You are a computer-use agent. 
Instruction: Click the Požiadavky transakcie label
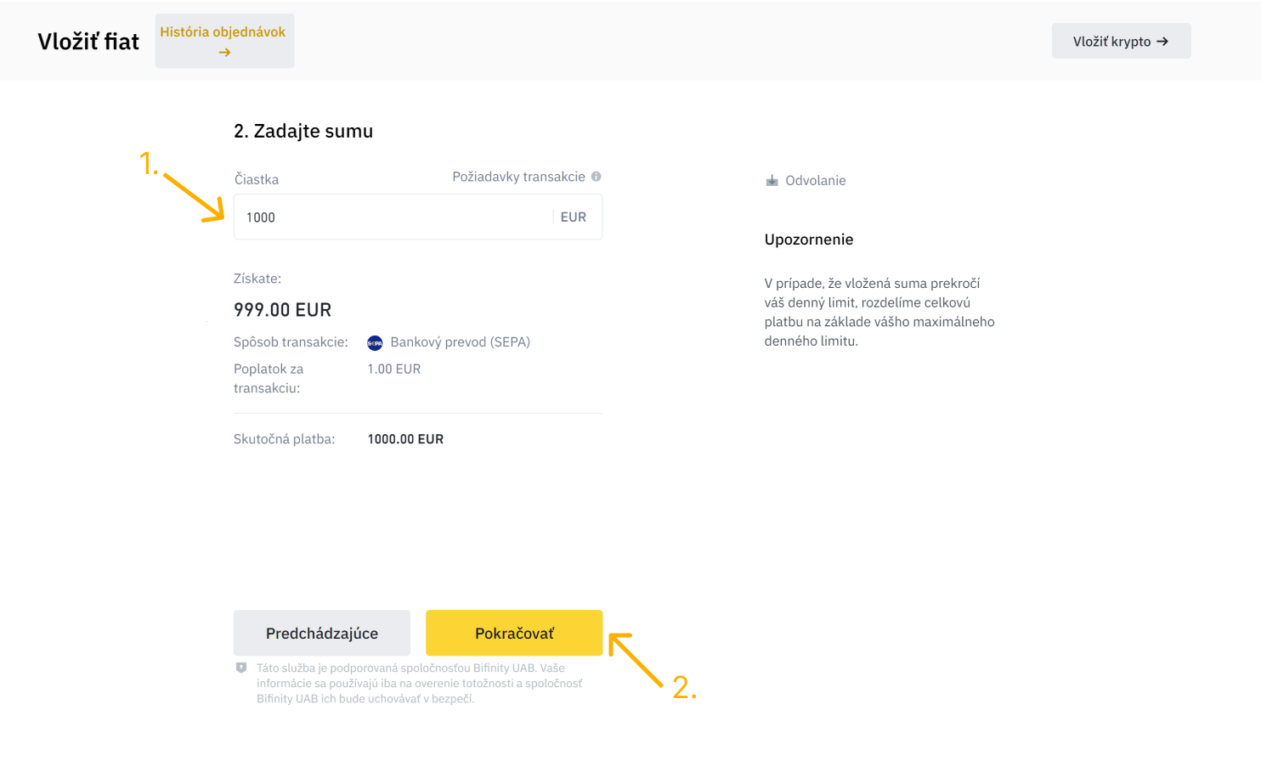[518, 177]
